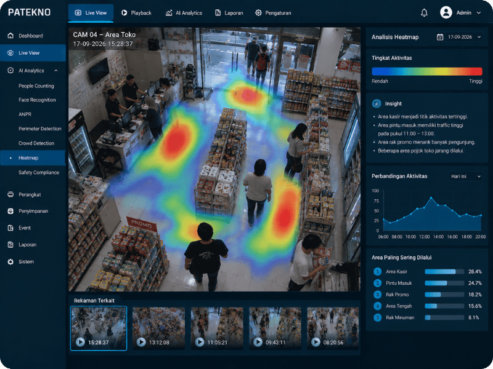Open ANPR analytics
The image size is (493, 369).
click(25, 114)
